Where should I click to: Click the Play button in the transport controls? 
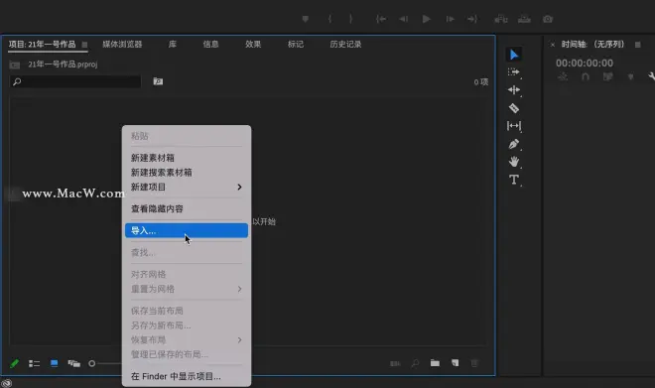click(426, 19)
